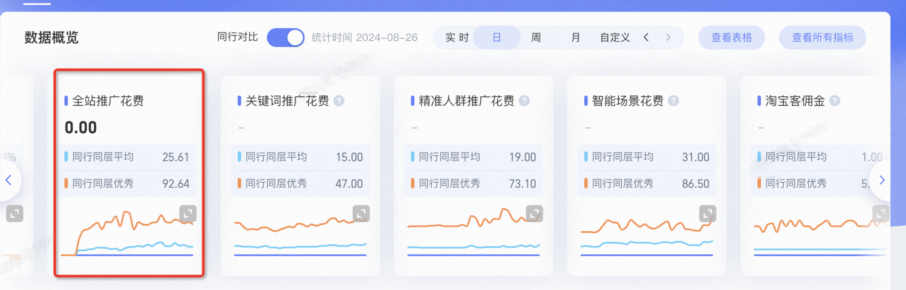This screenshot has width=906, height=290.
Task: Select the 淘宝客佣金 card title
Action: (x=795, y=101)
